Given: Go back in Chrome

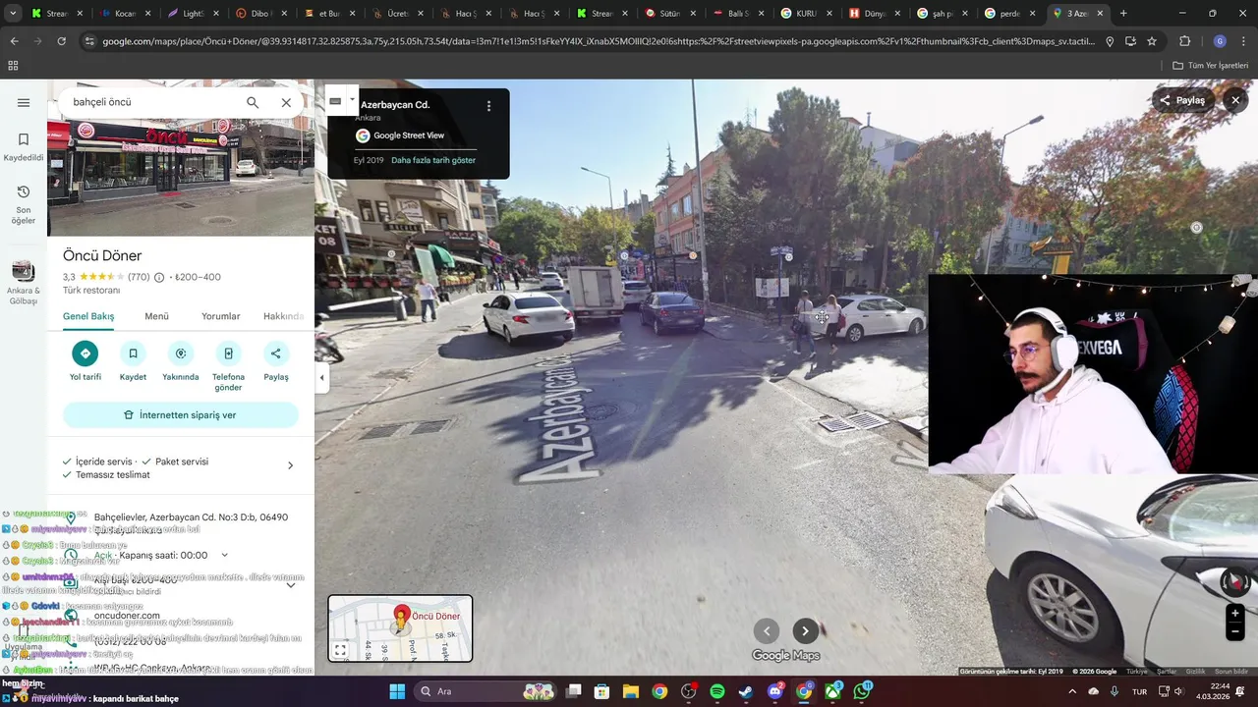Looking at the screenshot, I should pyautogui.click(x=14, y=41).
